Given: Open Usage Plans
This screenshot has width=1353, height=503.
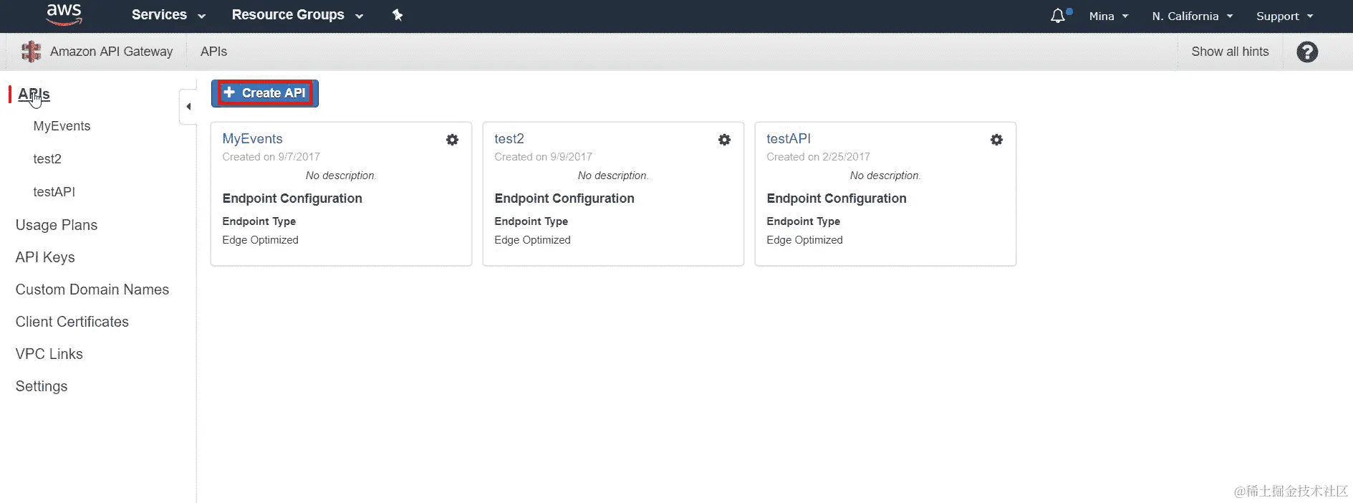Looking at the screenshot, I should coord(57,225).
